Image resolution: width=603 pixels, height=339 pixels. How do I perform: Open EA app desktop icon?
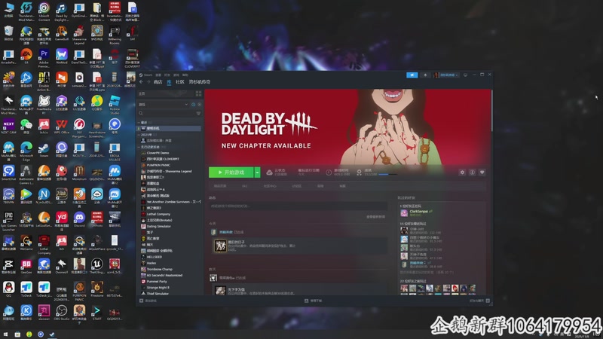[x=26, y=56]
